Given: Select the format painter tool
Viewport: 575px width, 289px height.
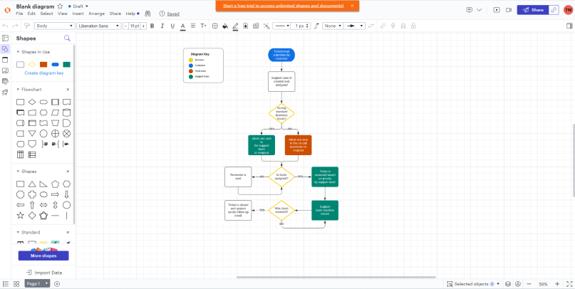Looking at the screenshot, I should (26, 26).
